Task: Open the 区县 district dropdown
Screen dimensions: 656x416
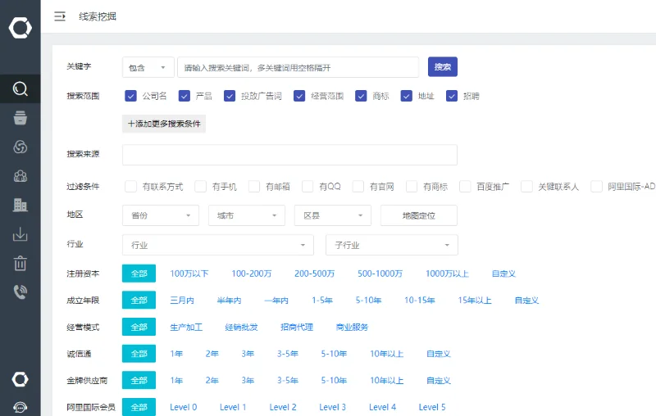Action: click(333, 215)
